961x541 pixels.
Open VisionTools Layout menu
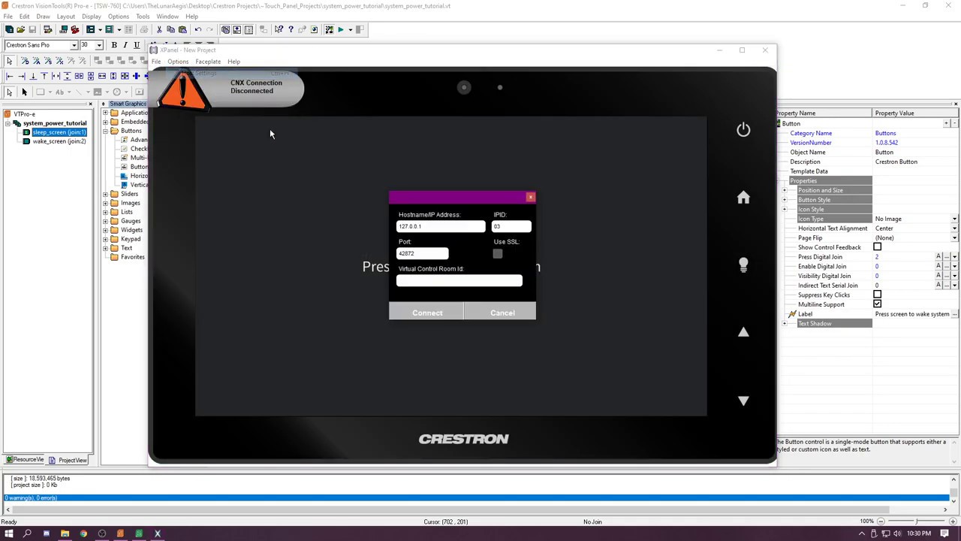pos(65,17)
